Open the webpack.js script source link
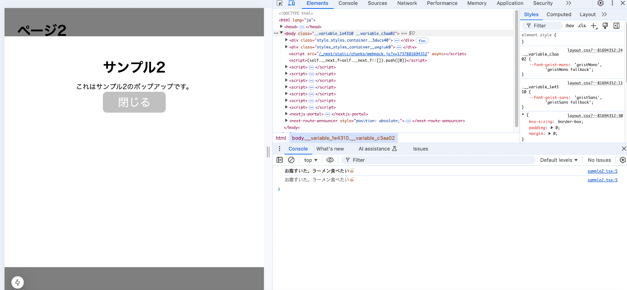 pyautogui.click(x=374, y=54)
